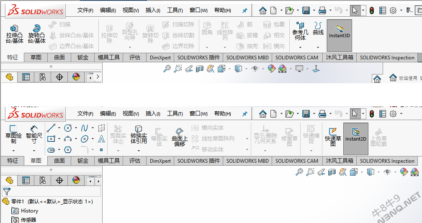Select the 拉伸凸台/基体 extrude boss tool

15,34
